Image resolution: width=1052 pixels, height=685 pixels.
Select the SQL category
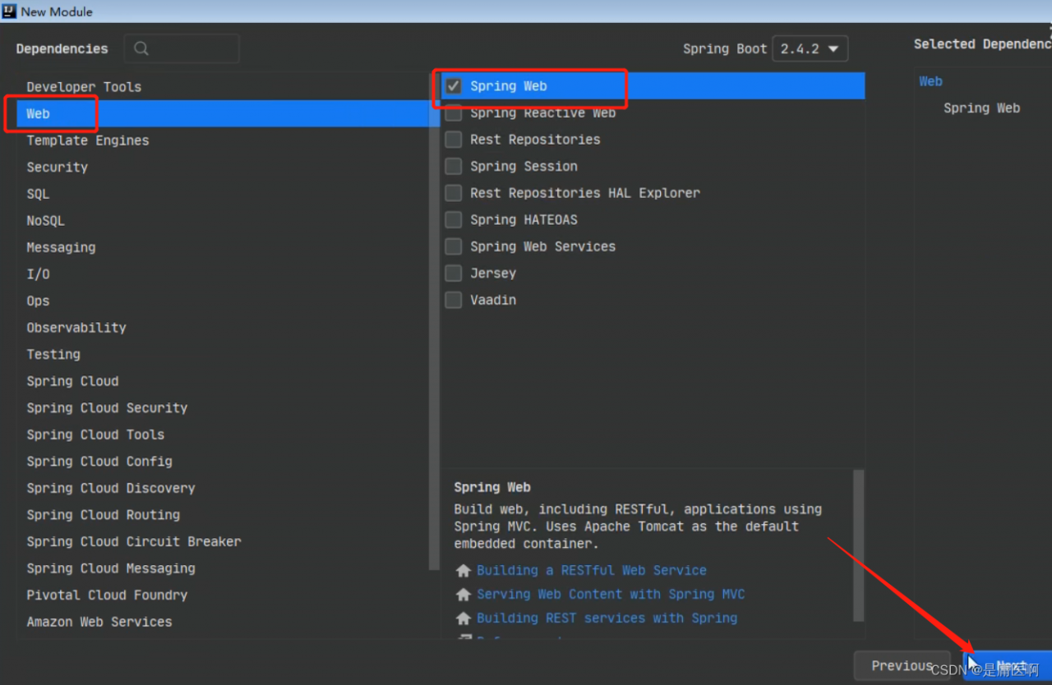(x=224, y=194)
